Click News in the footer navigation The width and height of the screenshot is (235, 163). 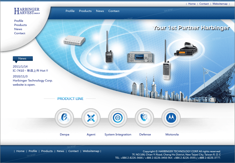61,151
